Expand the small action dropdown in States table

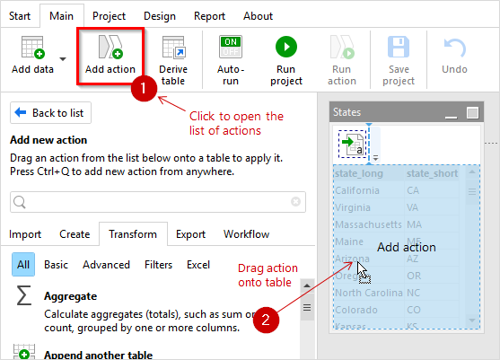point(375,158)
